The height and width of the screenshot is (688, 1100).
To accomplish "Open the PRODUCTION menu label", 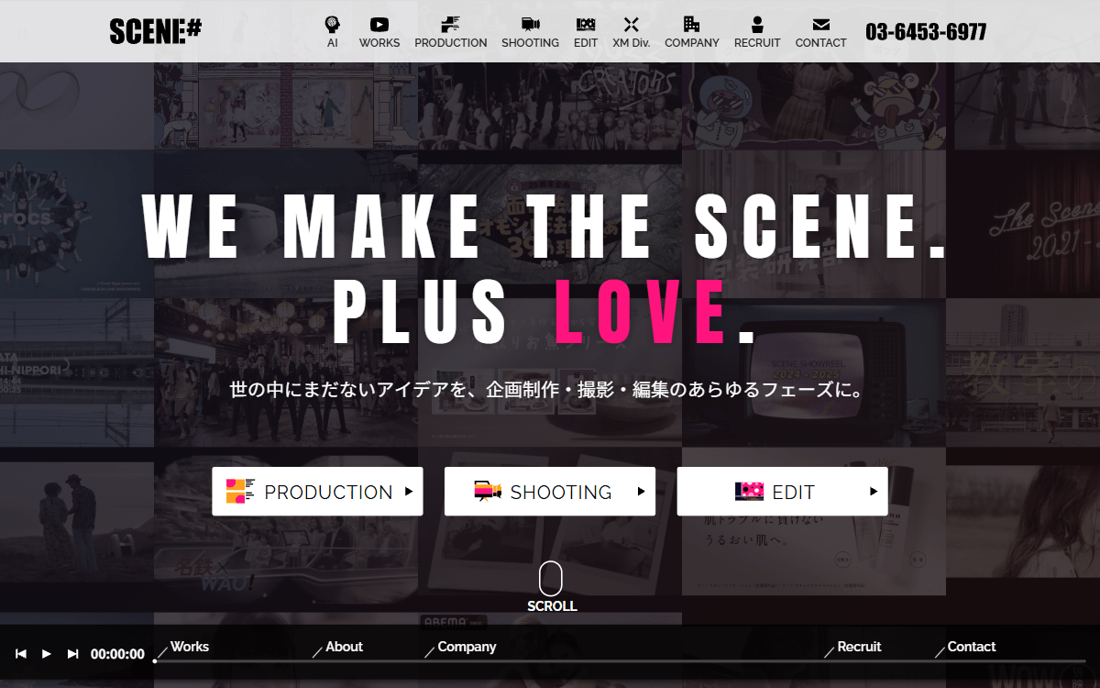I will pyautogui.click(x=451, y=43).
